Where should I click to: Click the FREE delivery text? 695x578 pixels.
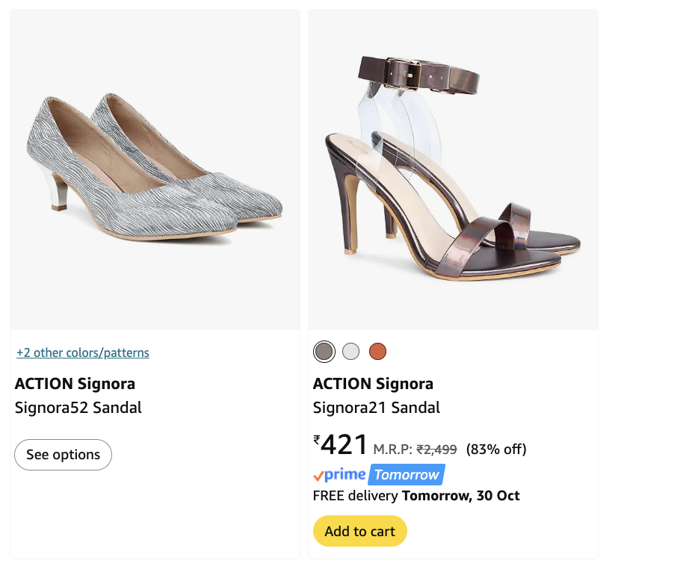coord(356,496)
